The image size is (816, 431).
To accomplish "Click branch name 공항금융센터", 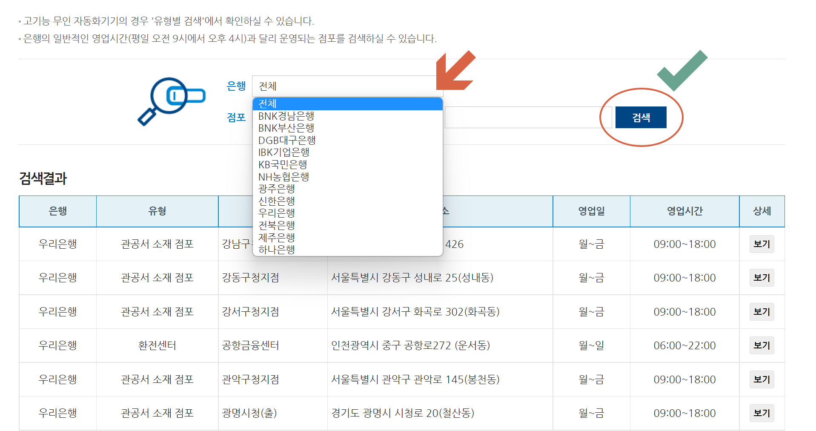I will (x=250, y=345).
